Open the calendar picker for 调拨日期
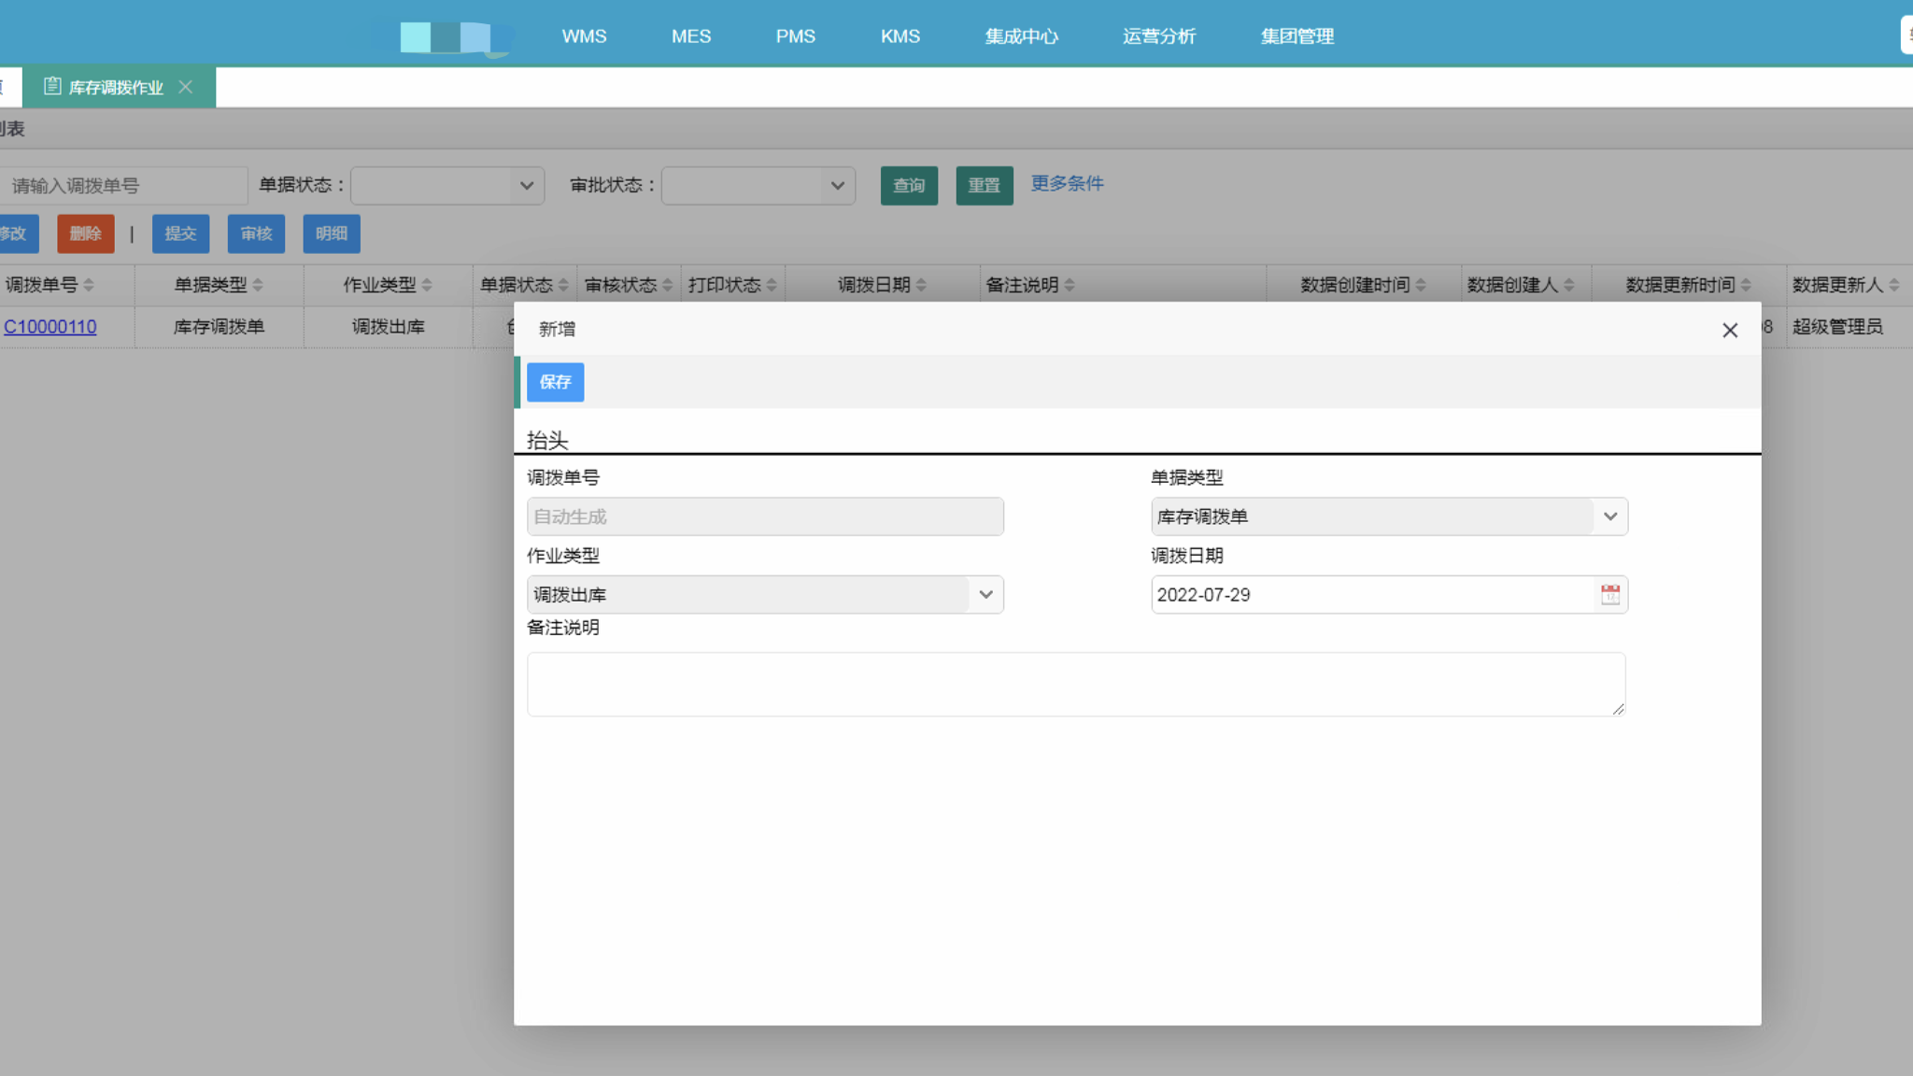The height and width of the screenshot is (1076, 1913). click(x=1609, y=595)
